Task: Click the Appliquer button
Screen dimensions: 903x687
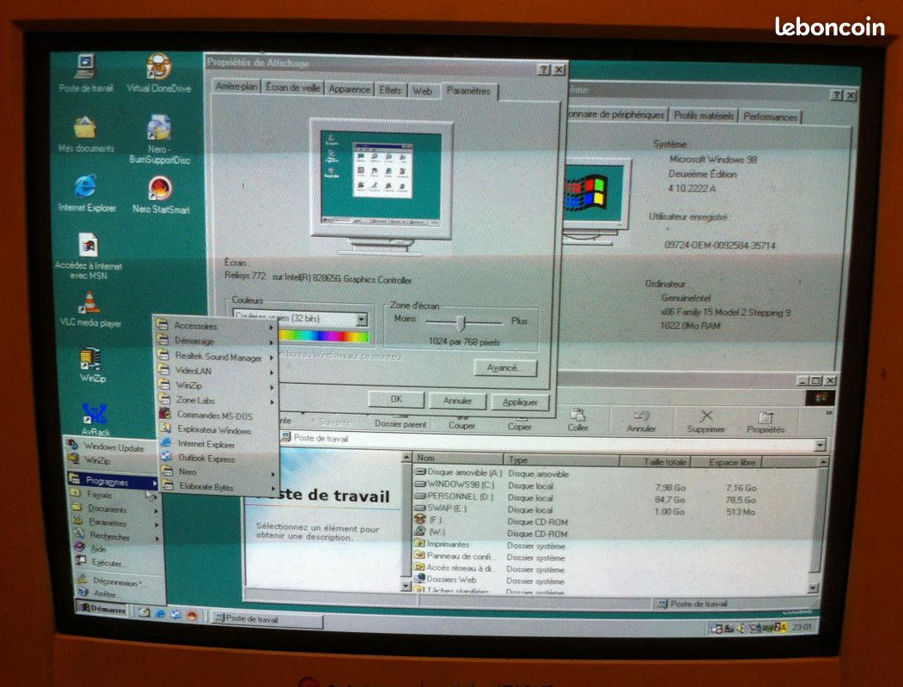Action: point(520,402)
